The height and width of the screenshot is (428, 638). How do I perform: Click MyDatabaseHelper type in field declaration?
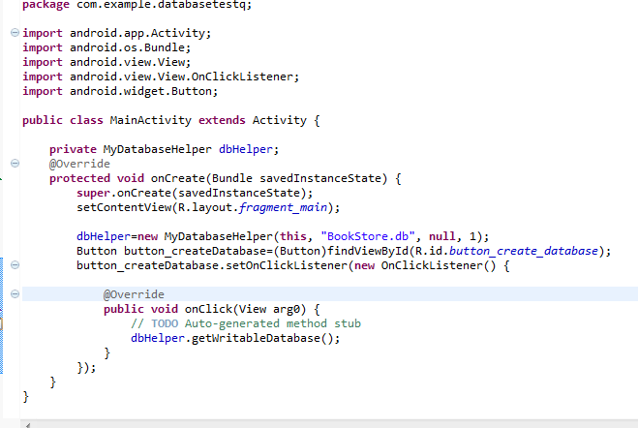click(158, 149)
